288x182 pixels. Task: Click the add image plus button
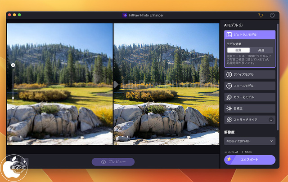pos(25,162)
